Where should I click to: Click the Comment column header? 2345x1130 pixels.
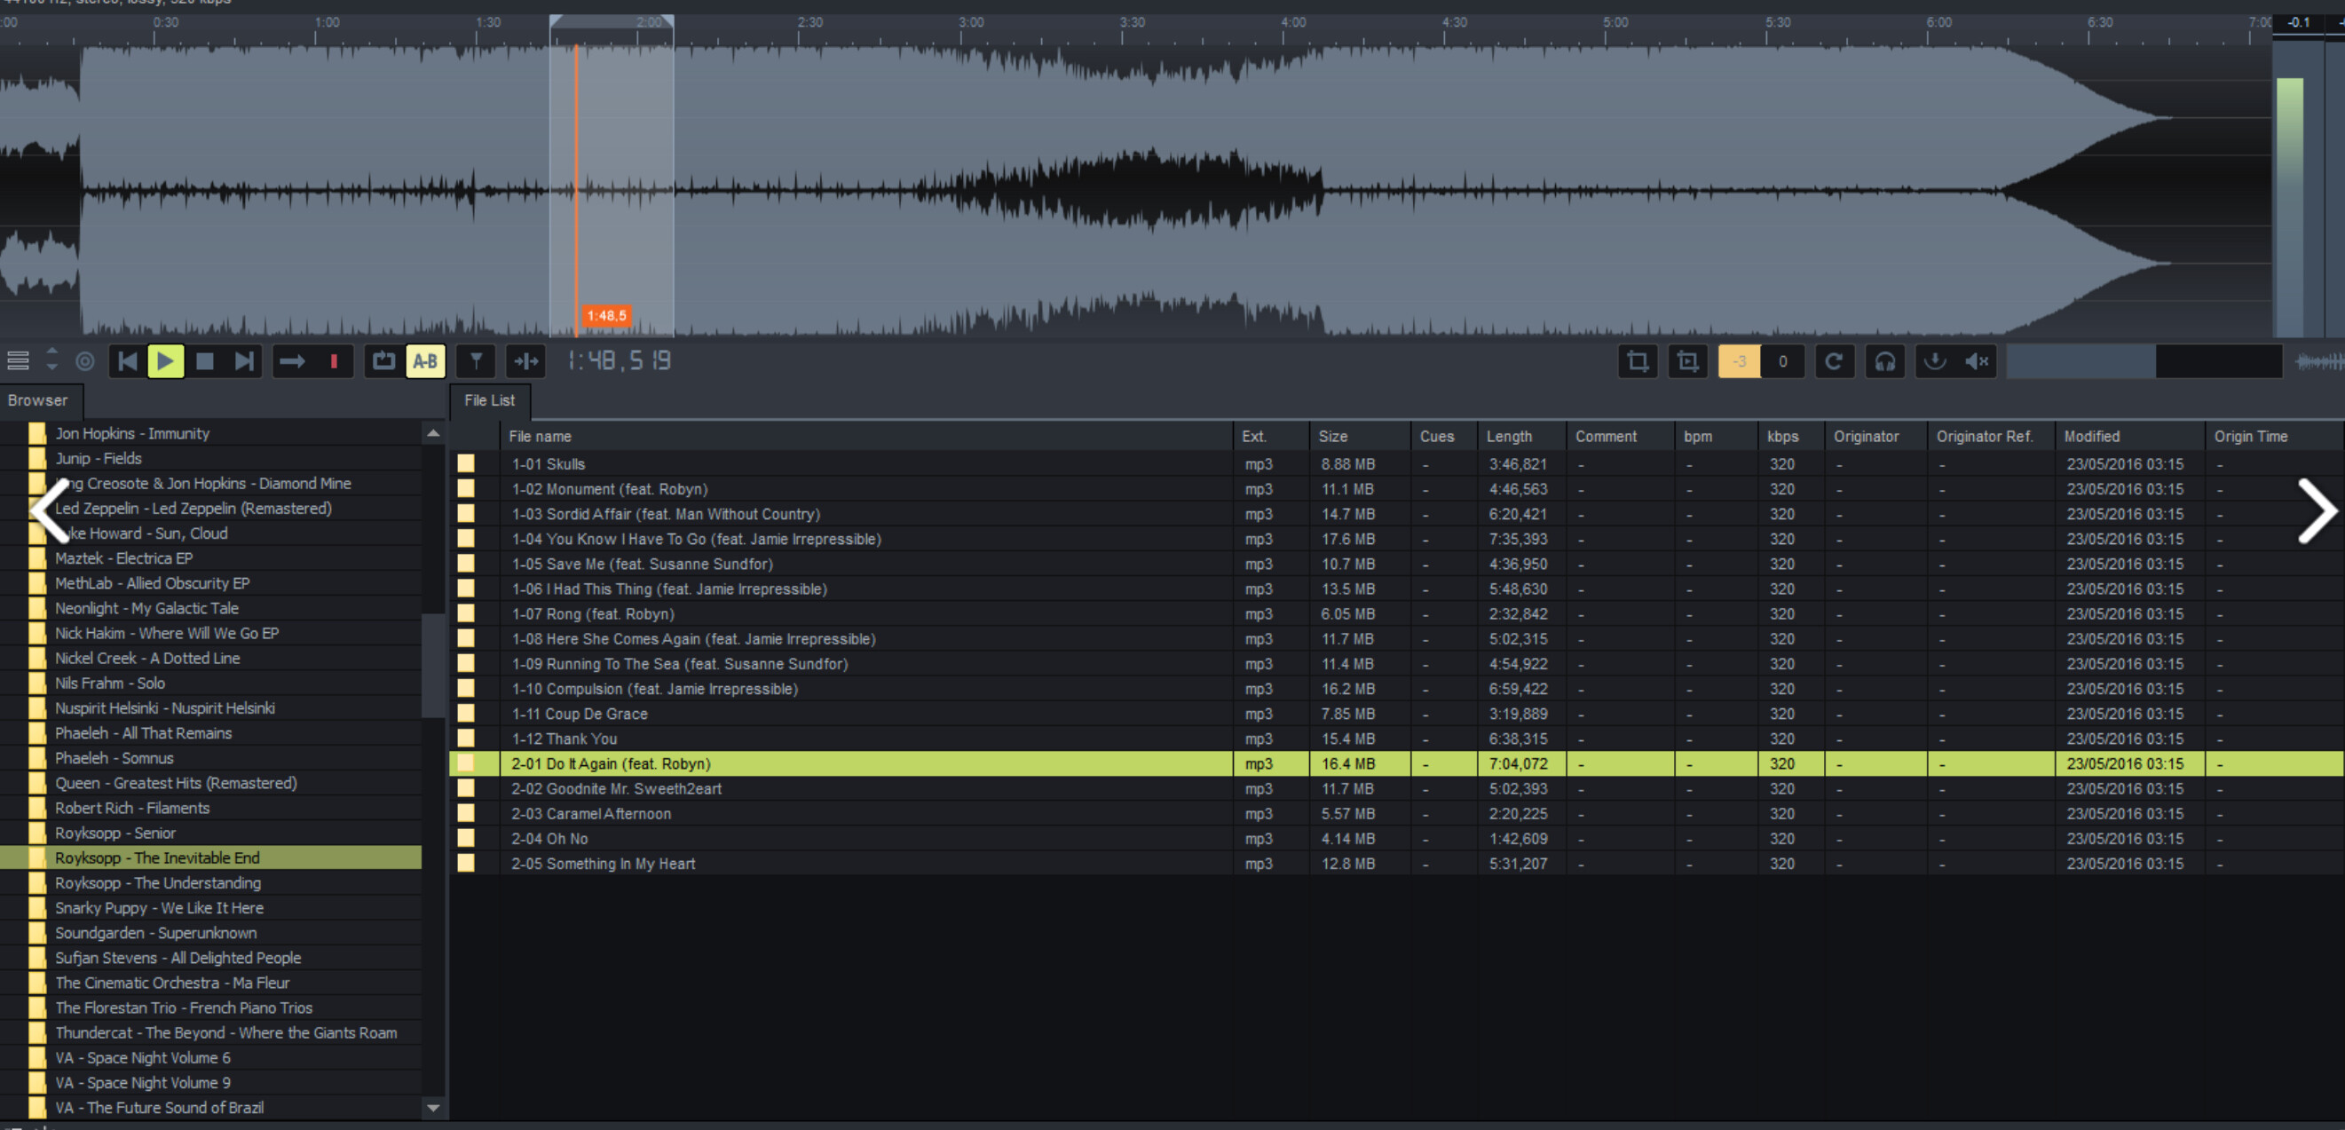(x=1620, y=436)
